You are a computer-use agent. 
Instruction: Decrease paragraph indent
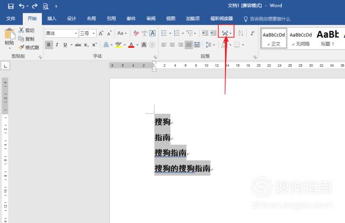click(205, 33)
